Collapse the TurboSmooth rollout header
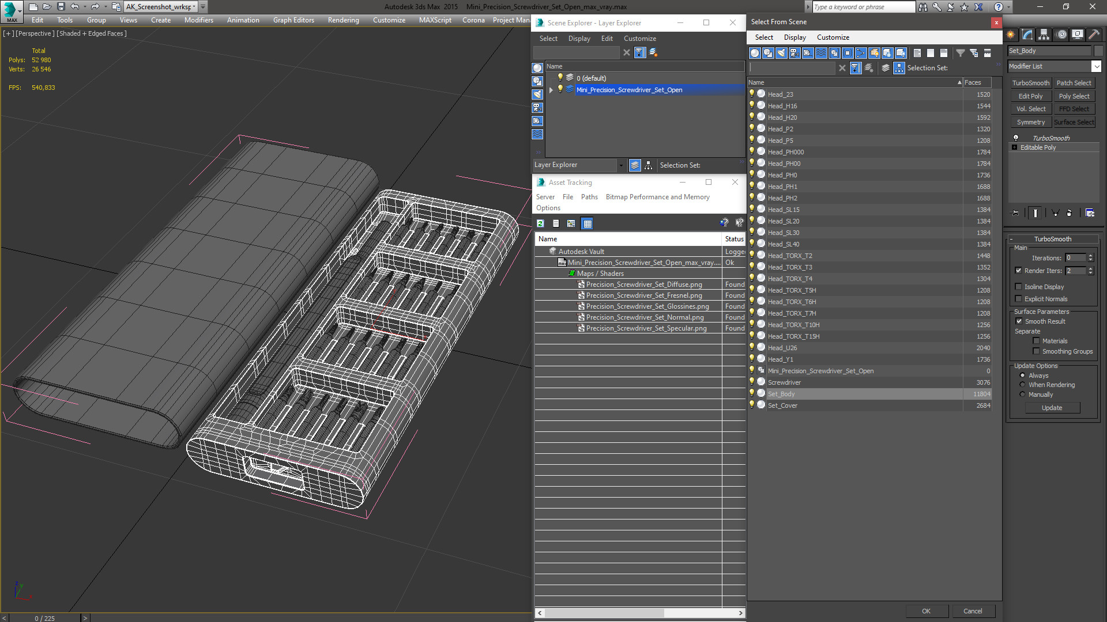The height and width of the screenshot is (622, 1107). click(1052, 239)
